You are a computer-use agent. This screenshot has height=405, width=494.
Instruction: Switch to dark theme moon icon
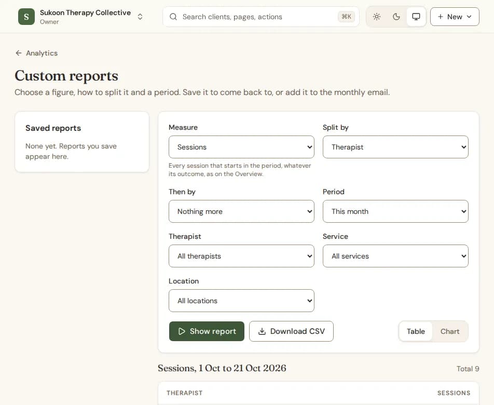(x=396, y=17)
